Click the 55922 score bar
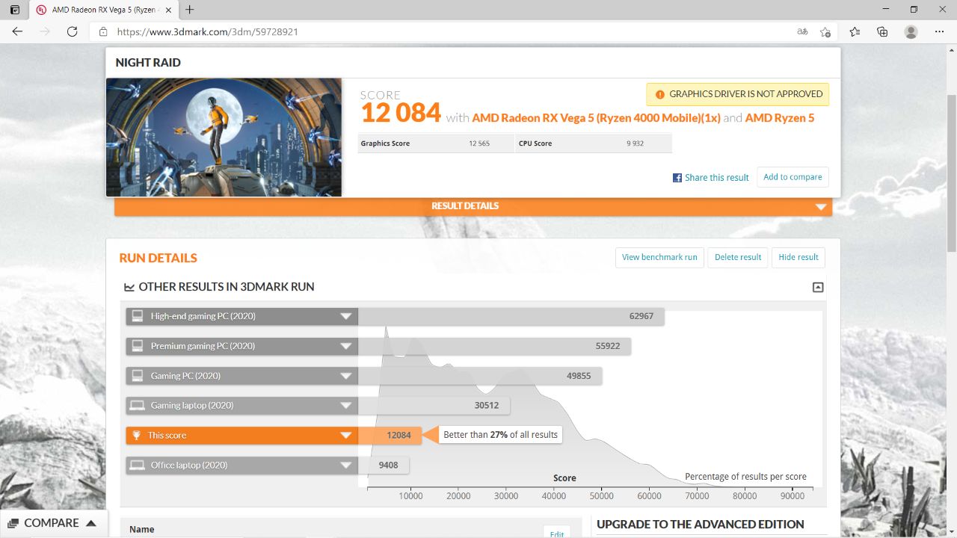Image resolution: width=957 pixels, height=538 pixels. [x=494, y=346]
